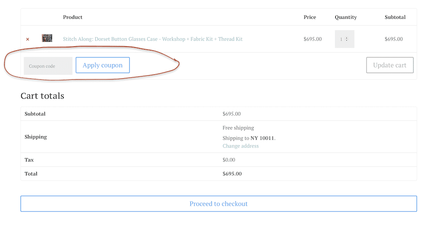The height and width of the screenshot is (239, 444).
Task: Select the Subtotal column header in product table
Action: (x=395, y=17)
